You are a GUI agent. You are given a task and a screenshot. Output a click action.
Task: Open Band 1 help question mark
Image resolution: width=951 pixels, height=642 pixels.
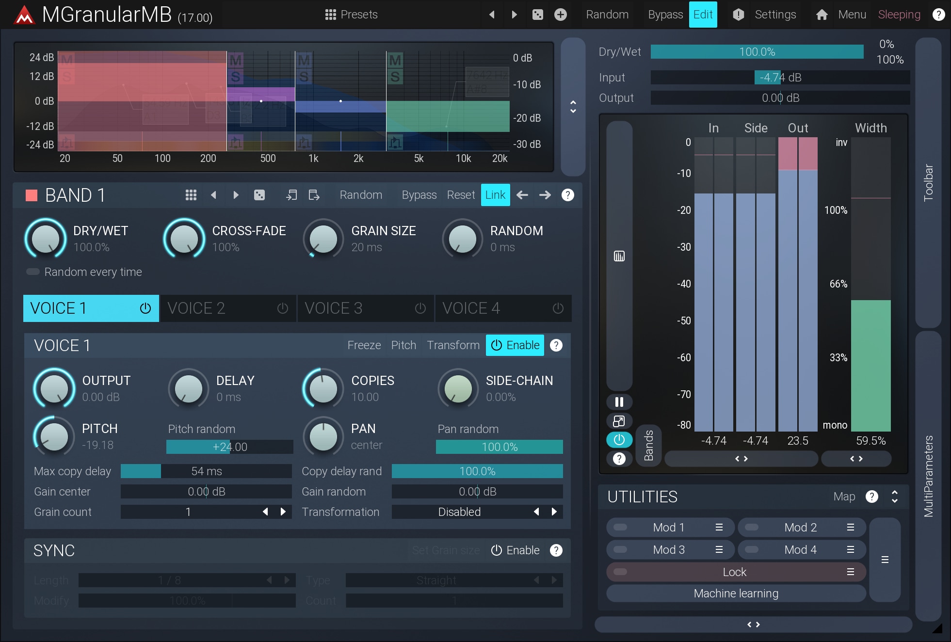pyautogui.click(x=567, y=195)
